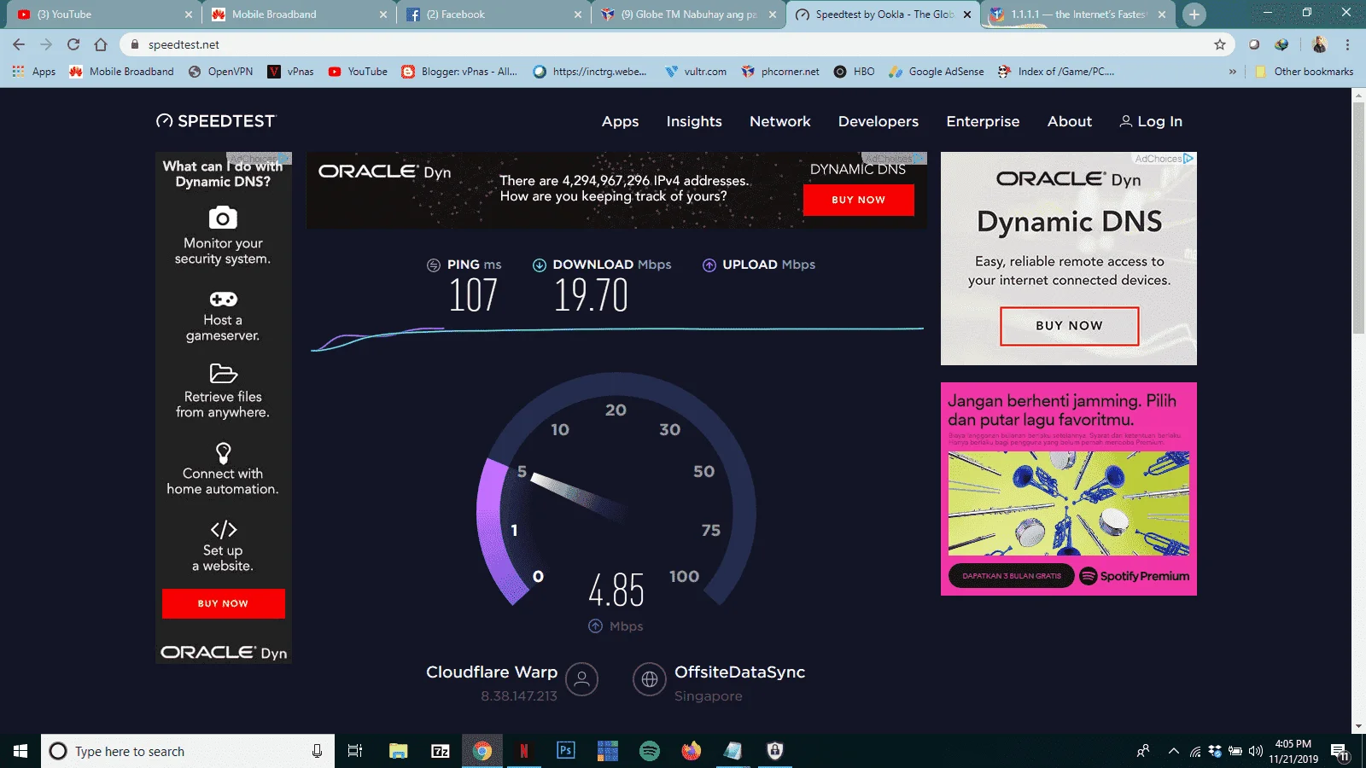
Task: Open the Google AdSense bookmark
Action: [937, 72]
